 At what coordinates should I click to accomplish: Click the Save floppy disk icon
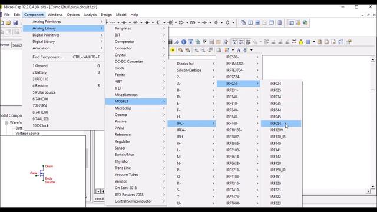click(x=15, y=22)
